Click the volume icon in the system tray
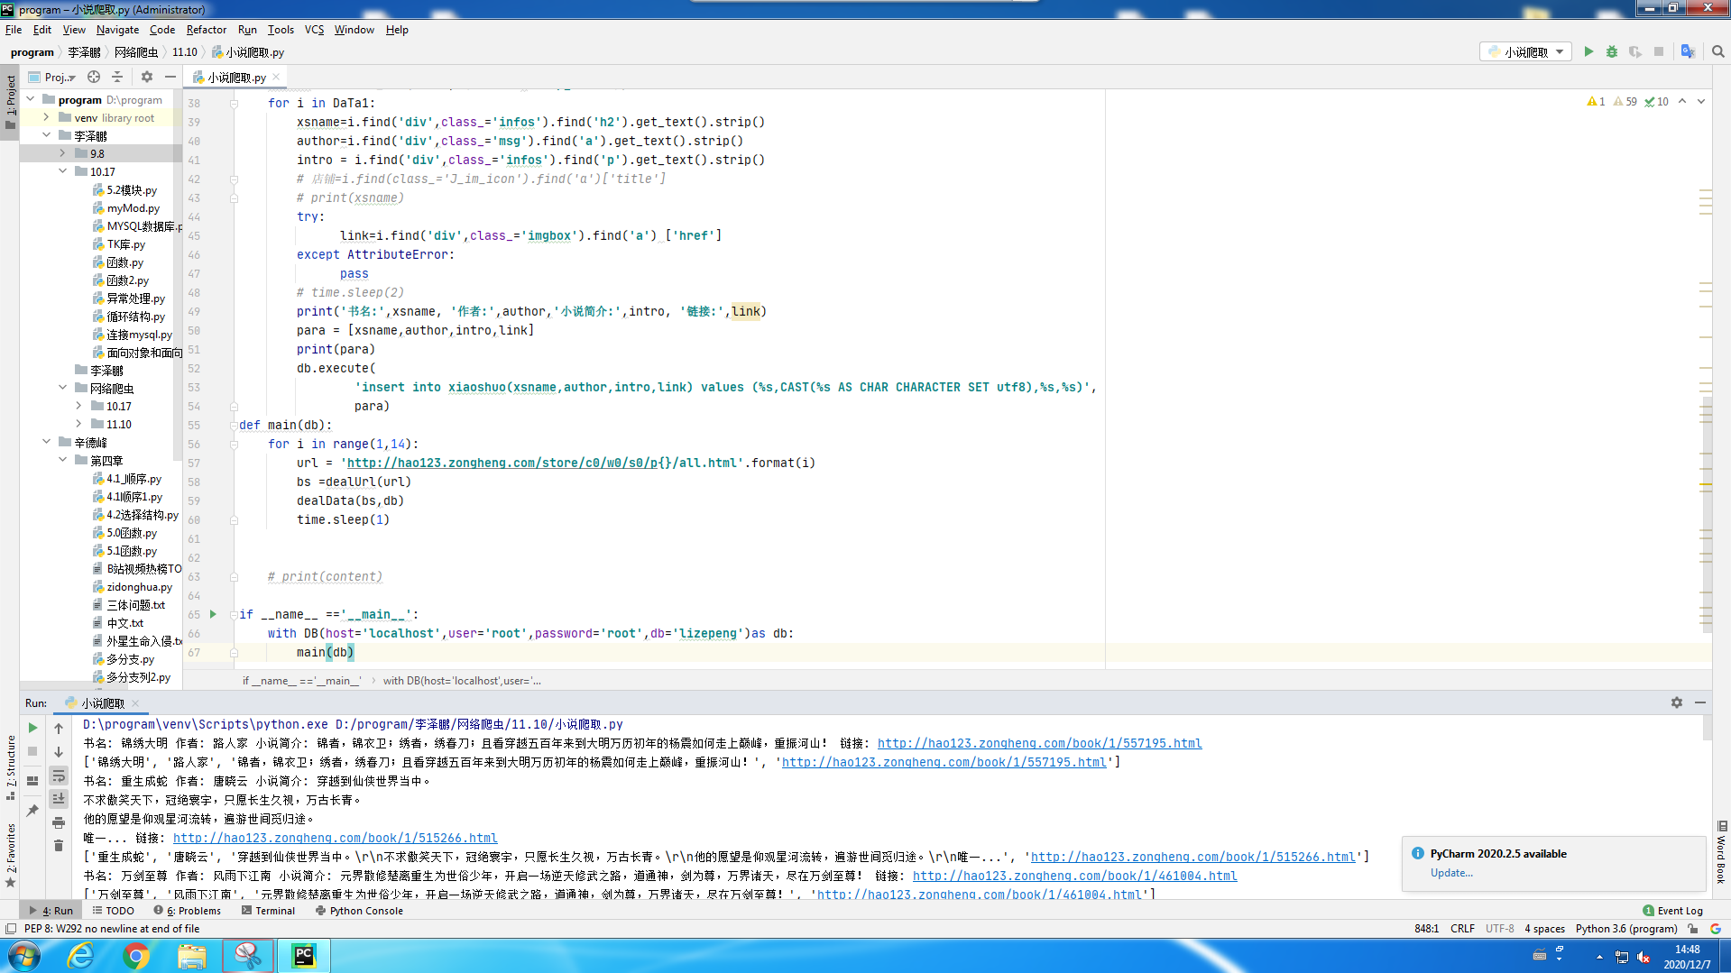 [x=1644, y=957]
